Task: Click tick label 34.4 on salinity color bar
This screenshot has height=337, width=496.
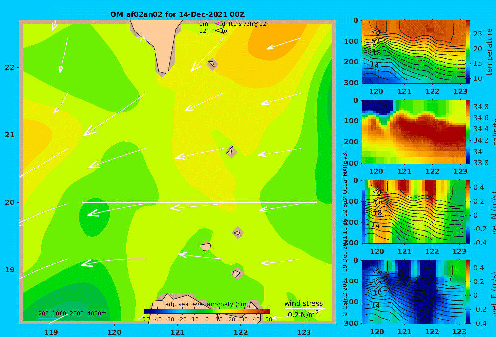Action: point(481,129)
